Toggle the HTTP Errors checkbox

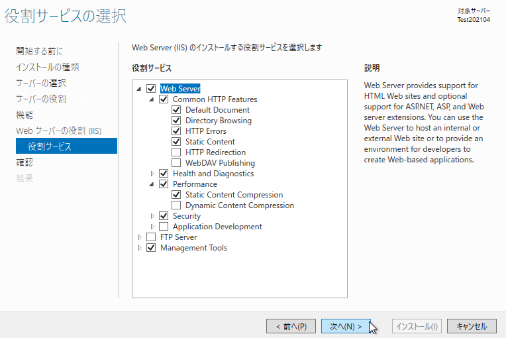tap(176, 131)
